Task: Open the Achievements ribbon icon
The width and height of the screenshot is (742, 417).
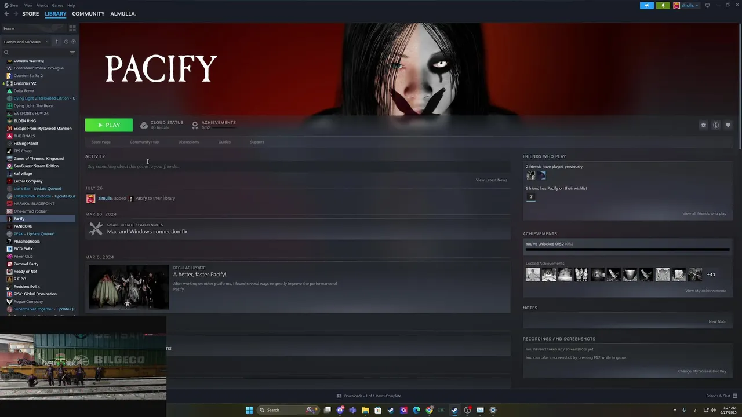Action: pyautogui.click(x=195, y=125)
